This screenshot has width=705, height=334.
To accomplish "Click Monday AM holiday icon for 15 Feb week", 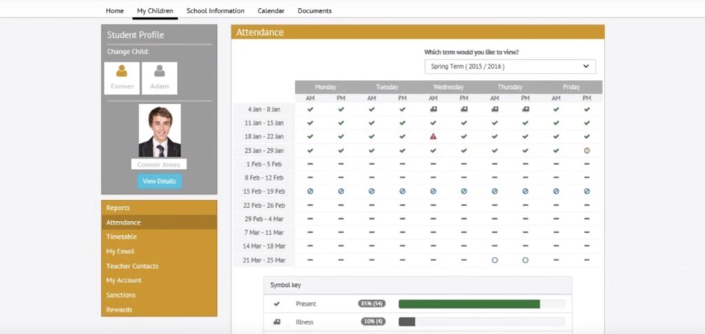I will coord(310,191).
